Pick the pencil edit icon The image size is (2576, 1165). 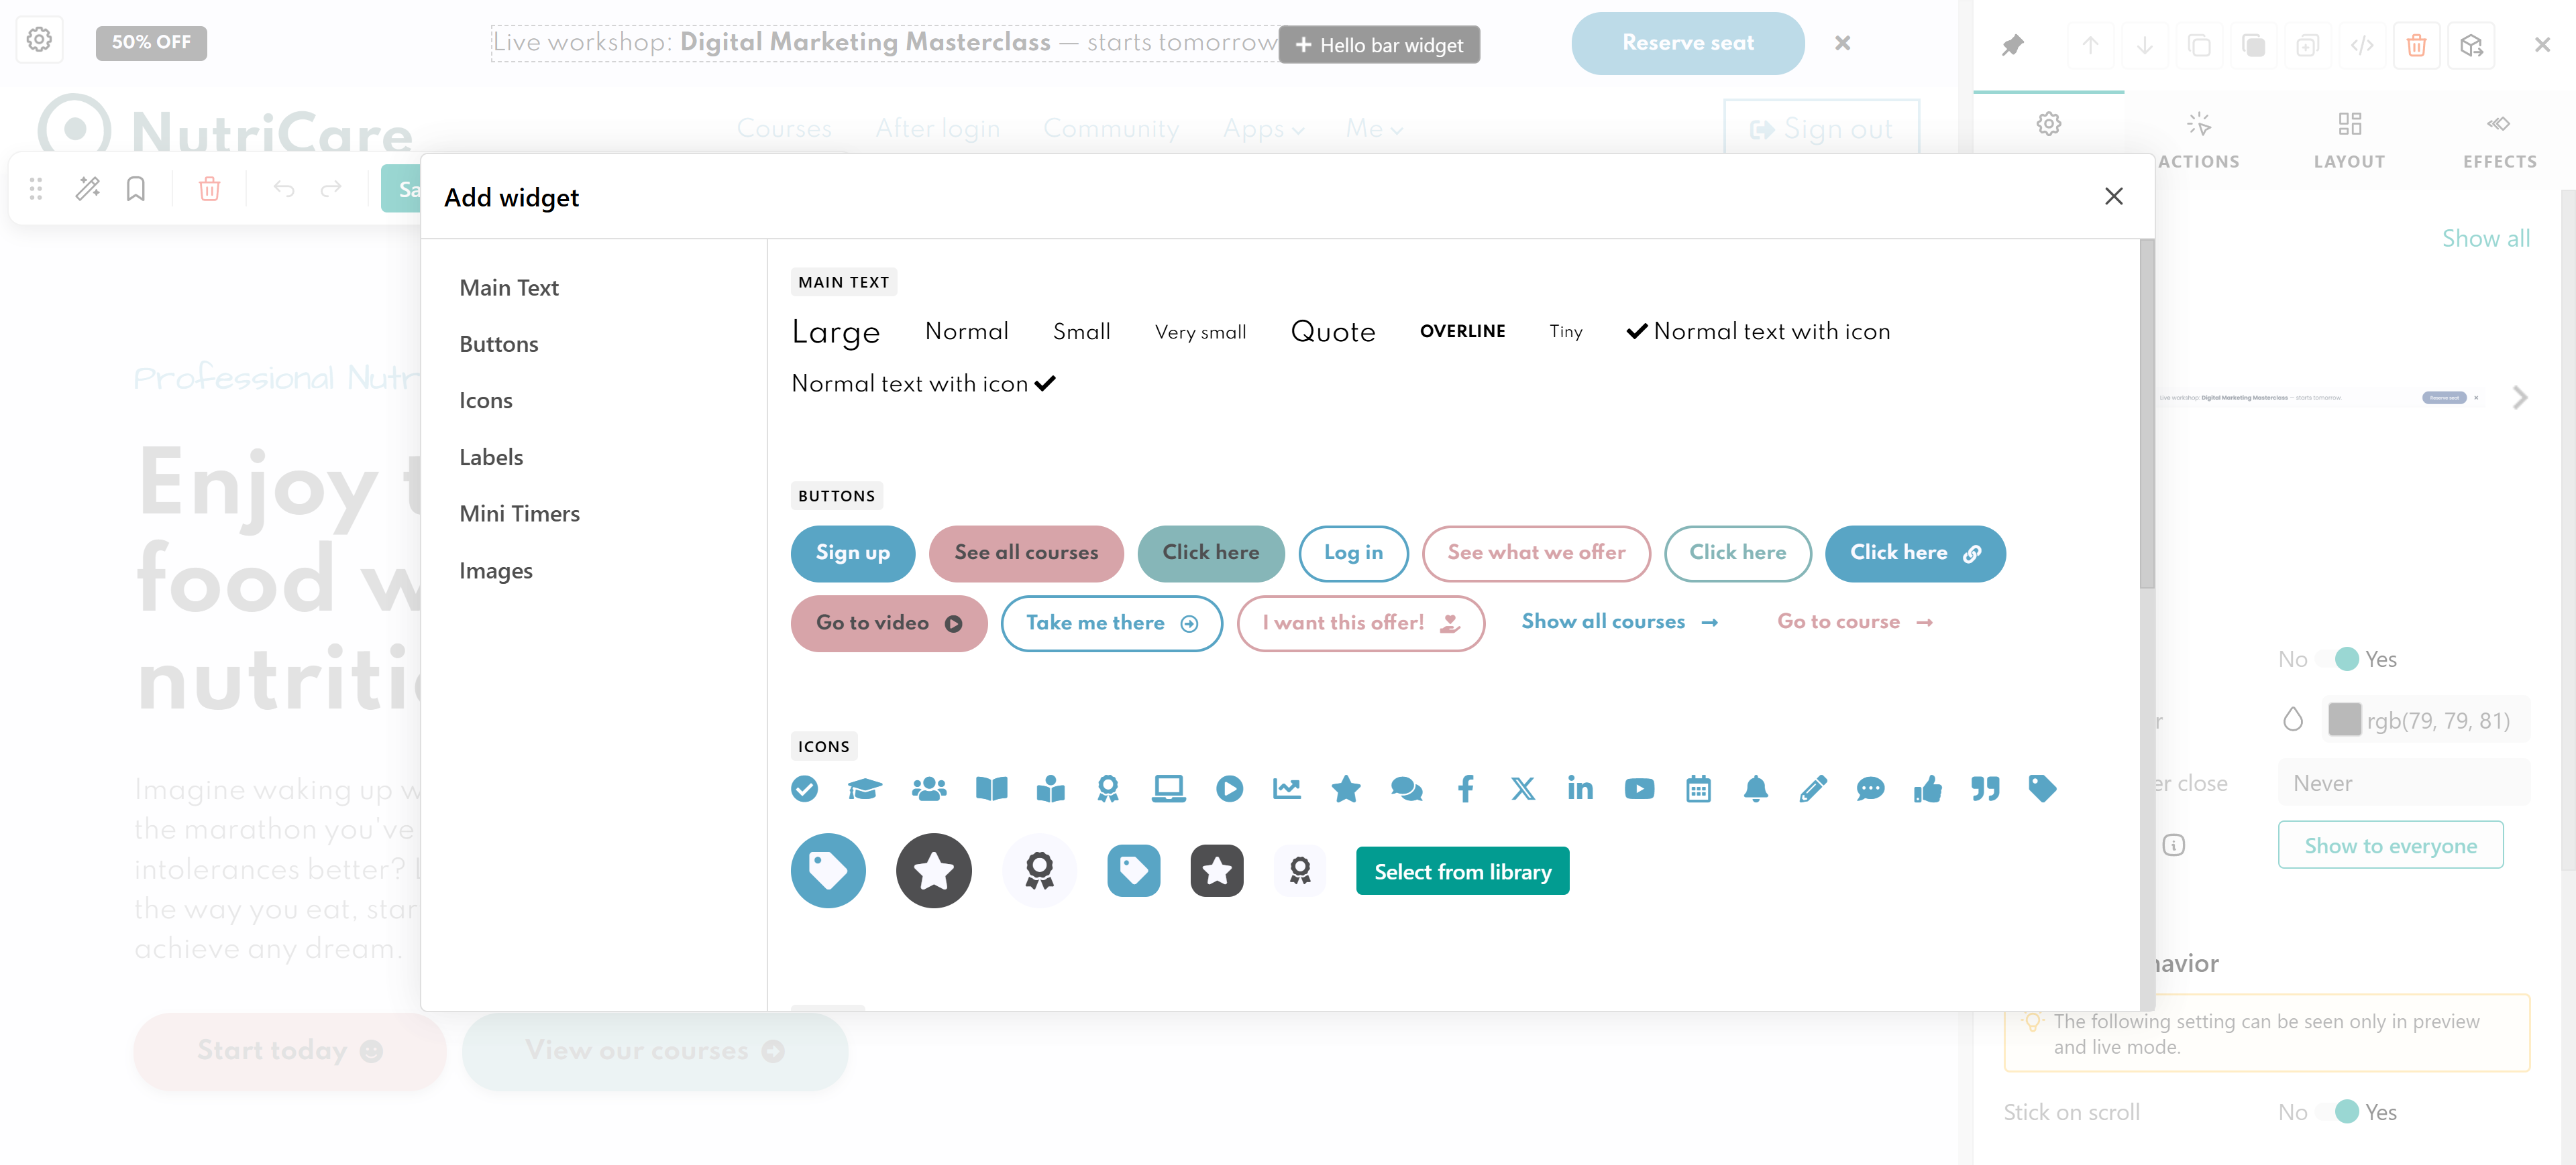(x=1812, y=788)
